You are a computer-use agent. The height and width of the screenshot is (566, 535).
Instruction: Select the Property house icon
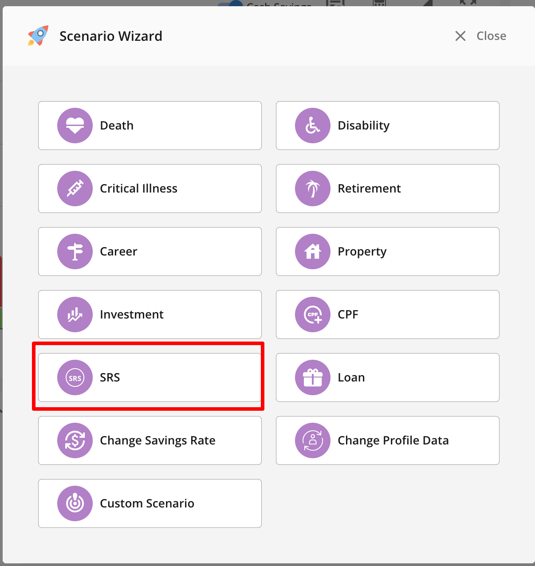pyautogui.click(x=313, y=252)
